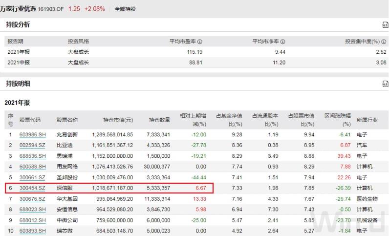Screen dimensions: 389x236
Task: Open stock code 688012.SH
Action: [33, 220]
